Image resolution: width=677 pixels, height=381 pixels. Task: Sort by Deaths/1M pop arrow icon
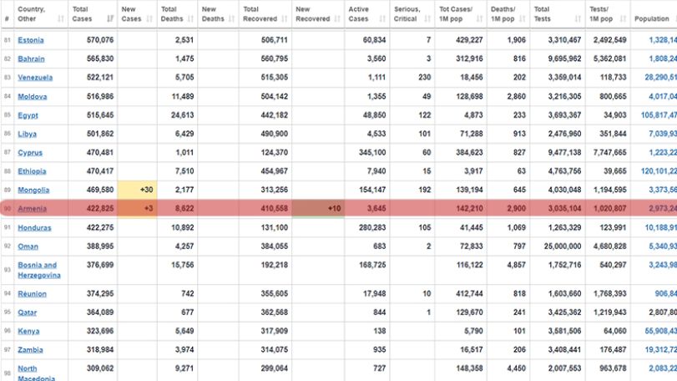click(x=522, y=18)
